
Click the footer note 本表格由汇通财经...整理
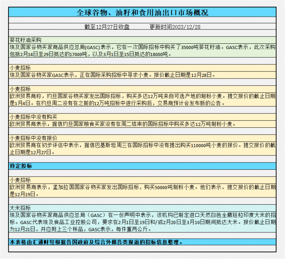(x=142, y=242)
